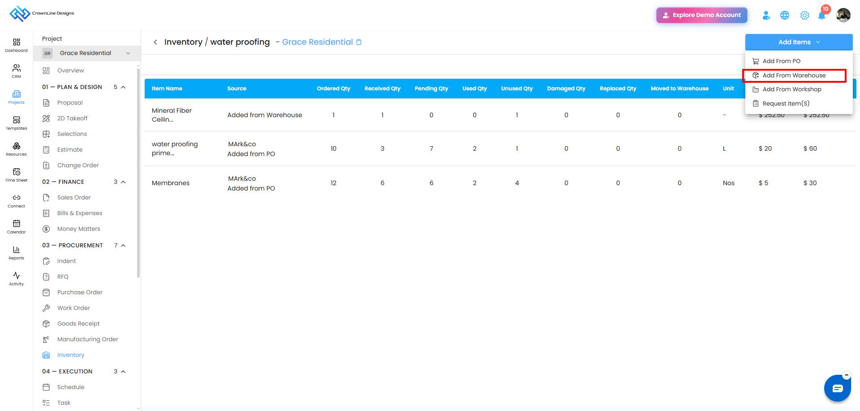Collapse the 02 — FINANCE section

pyautogui.click(x=123, y=182)
